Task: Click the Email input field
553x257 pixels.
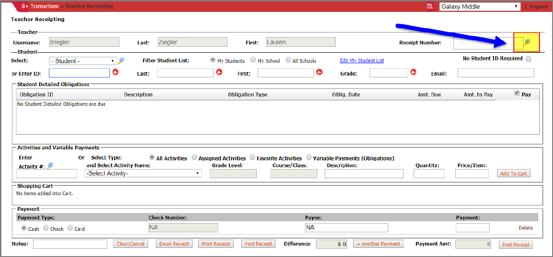Action: click(496, 73)
